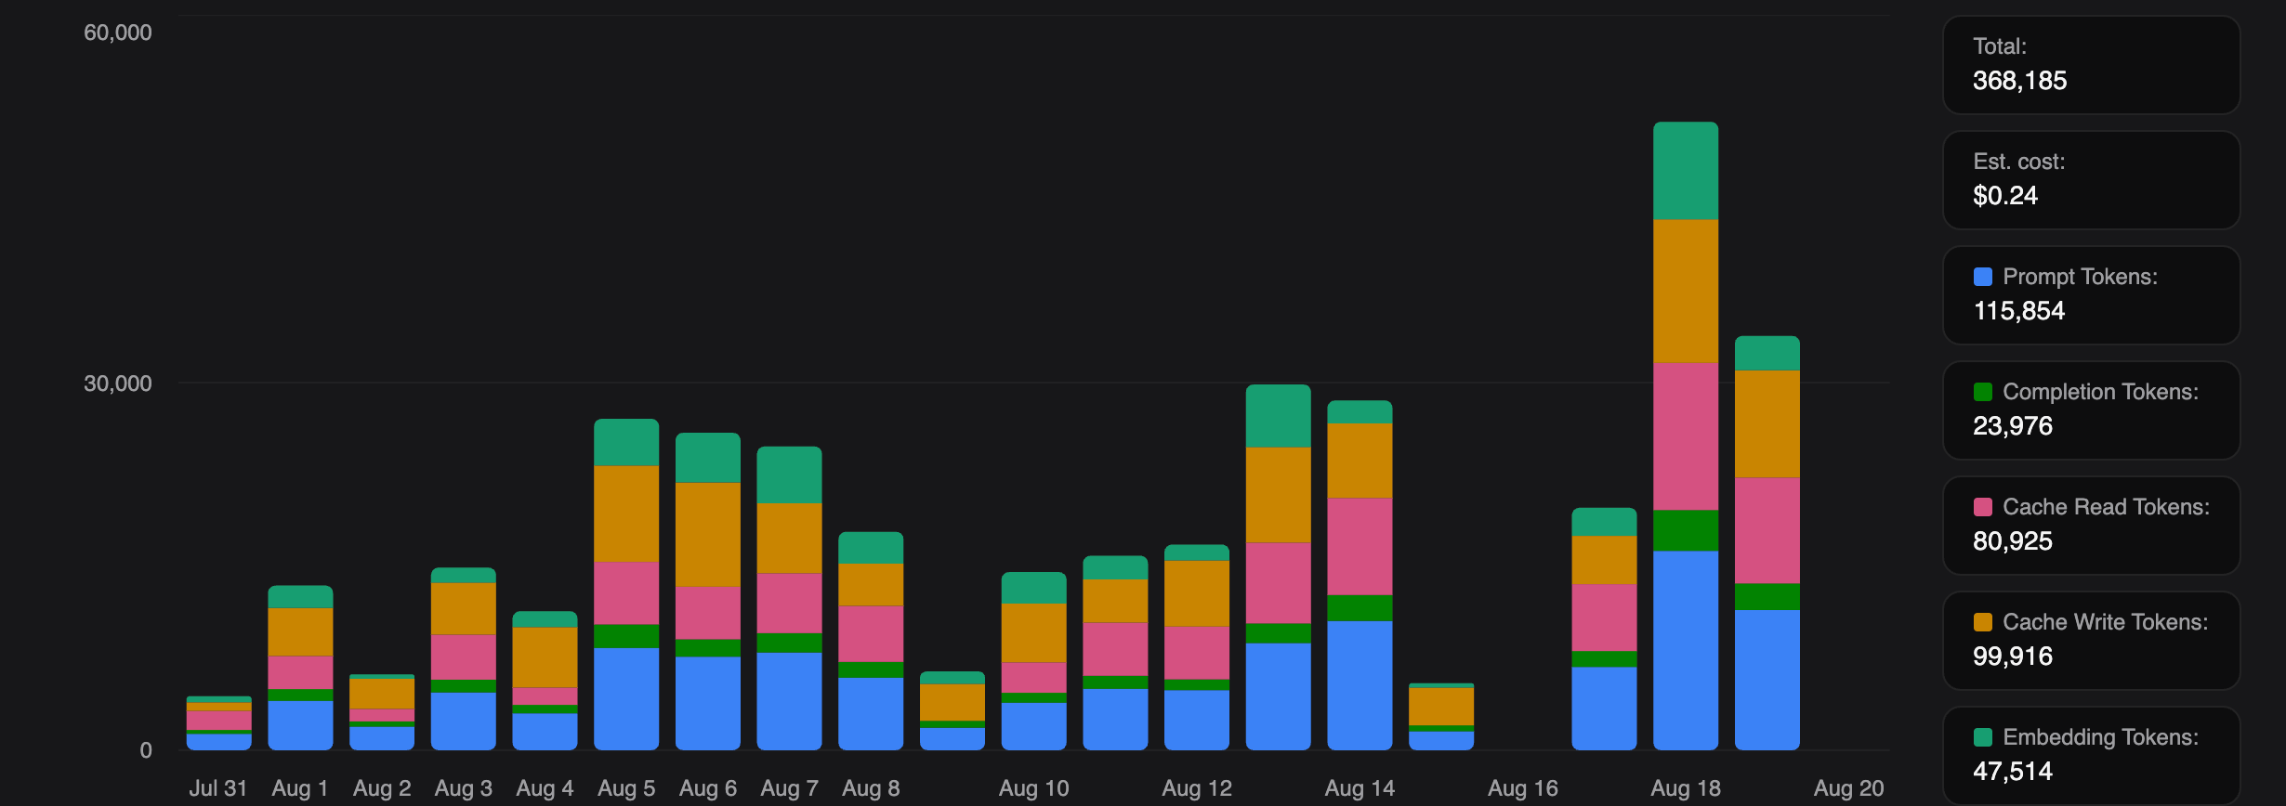Click the Aug 1 stacked bar

pos(300,668)
